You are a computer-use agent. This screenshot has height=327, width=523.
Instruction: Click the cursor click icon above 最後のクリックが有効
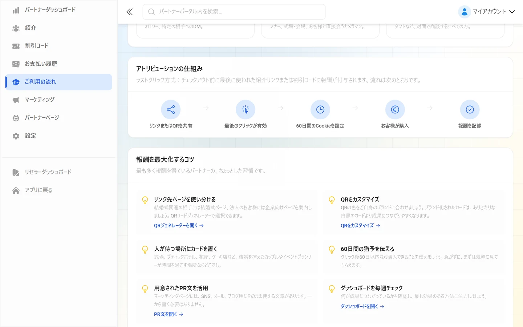click(x=246, y=109)
